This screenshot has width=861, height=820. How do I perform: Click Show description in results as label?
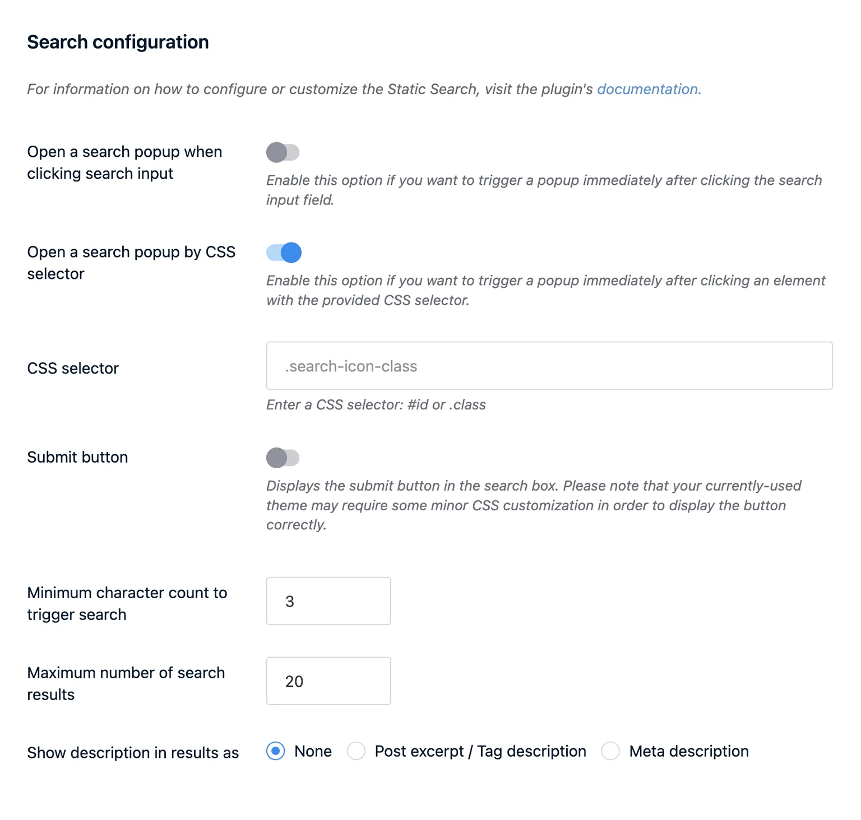[133, 753]
